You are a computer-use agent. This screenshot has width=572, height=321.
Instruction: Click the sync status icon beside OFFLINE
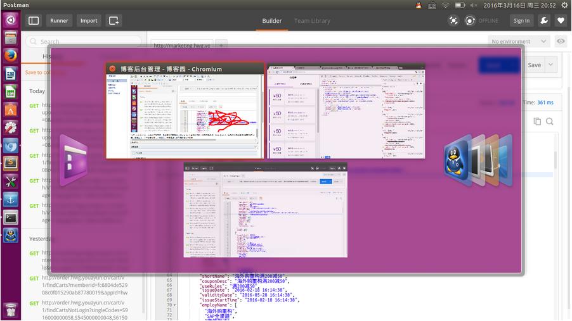[470, 20]
